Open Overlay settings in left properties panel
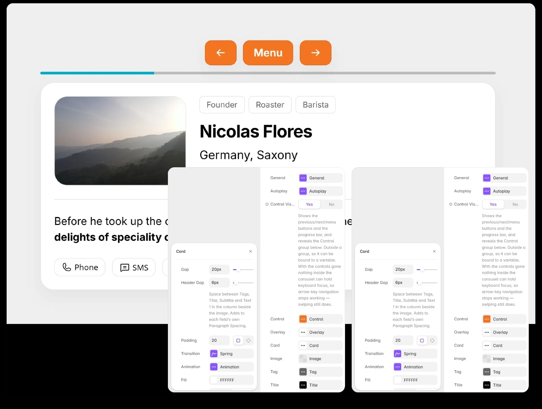Screen dimensions: 542x409 pos(321,332)
